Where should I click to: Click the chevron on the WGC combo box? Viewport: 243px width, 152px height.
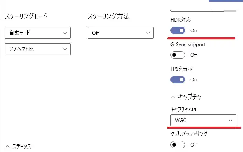231,120
